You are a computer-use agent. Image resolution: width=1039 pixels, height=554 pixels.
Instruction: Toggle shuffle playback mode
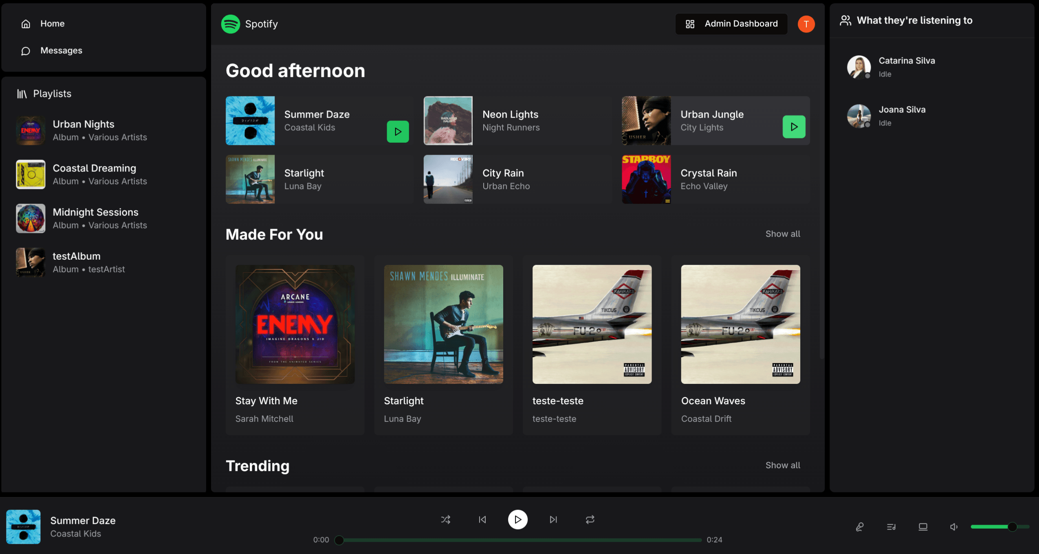click(x=446, y=519)
